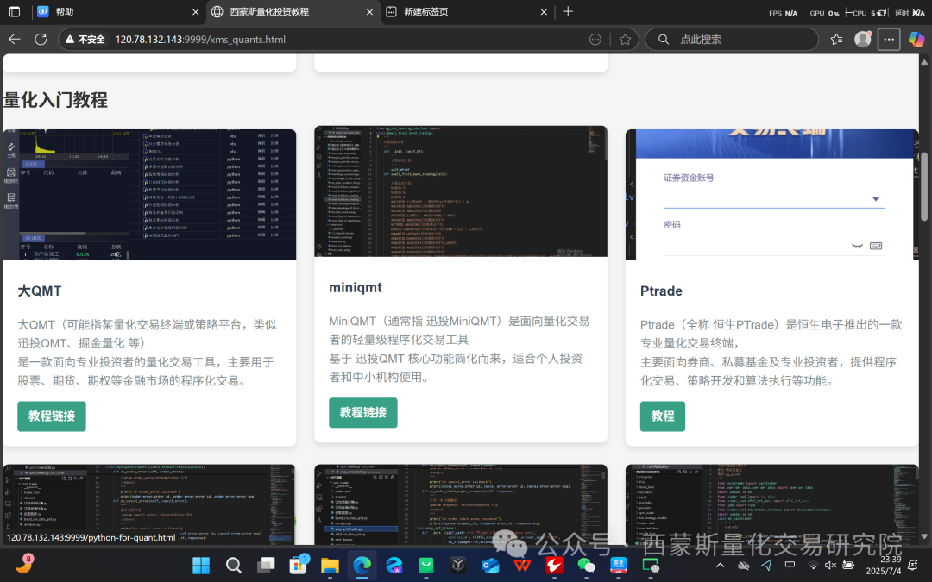Open Microsoft Store from the taskbar
Screen dimensions: 932x582
point(298,566)
